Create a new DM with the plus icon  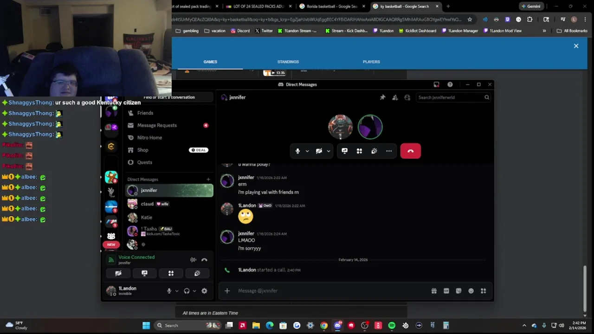208,180
